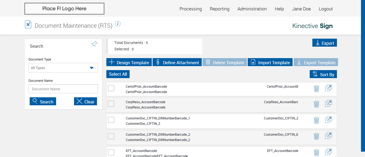Click the Document Maintenance page icon
Screen dimensions: 365x157
[x=28, y=24]
